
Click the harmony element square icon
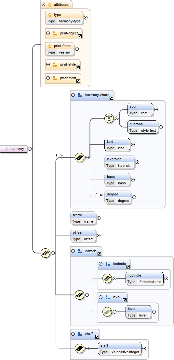pos(5,149)
